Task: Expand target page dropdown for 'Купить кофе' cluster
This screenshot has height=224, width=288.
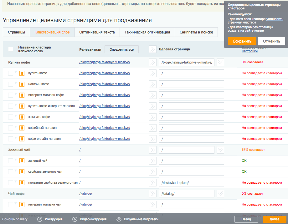Action: [x=221, y=62]
